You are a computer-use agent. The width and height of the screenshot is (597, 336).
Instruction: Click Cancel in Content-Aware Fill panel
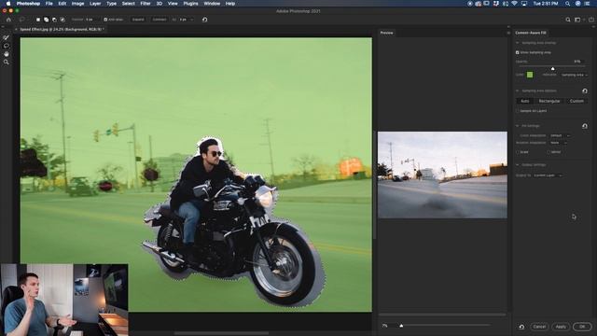pyautogui.click(x=539, y=327)
